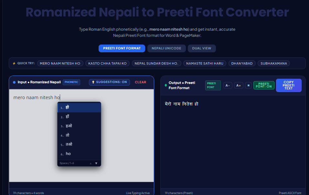Image resolution: width=309 pixels, height=195 pixels.
Task: Click the 'Preeti ASCII Font' footer label
Action: [x=290, y=193]
